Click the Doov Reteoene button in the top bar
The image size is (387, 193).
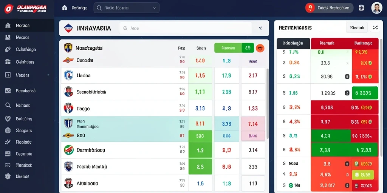click(330, 8)
